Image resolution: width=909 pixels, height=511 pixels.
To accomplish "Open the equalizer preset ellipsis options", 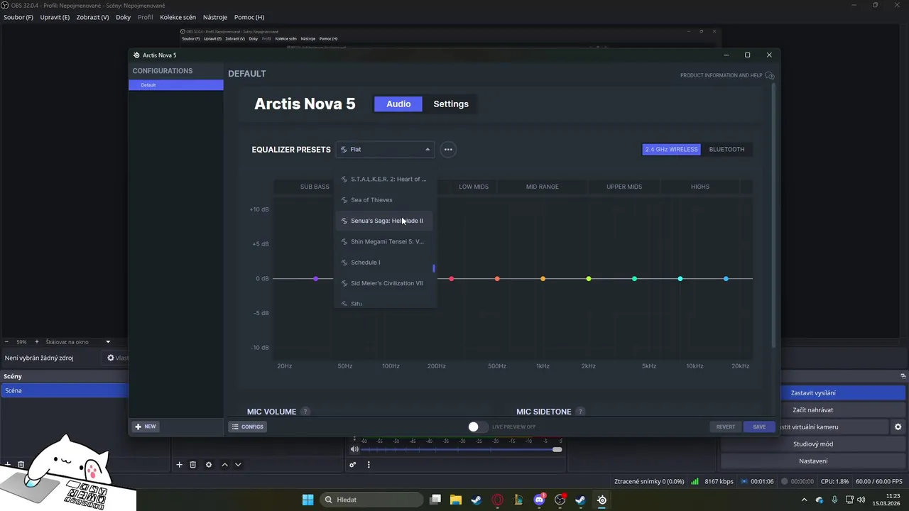I will [x=448, y=150].
